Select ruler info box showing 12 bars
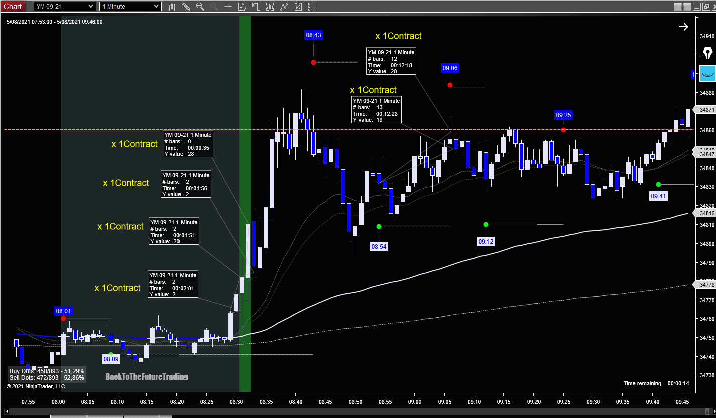This screenshot has height=418, width=716. [x=391, y=61]
